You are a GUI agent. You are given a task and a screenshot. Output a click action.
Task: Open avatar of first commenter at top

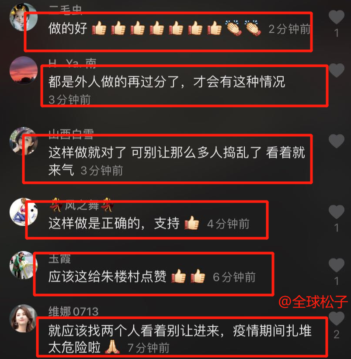point(23,17)
